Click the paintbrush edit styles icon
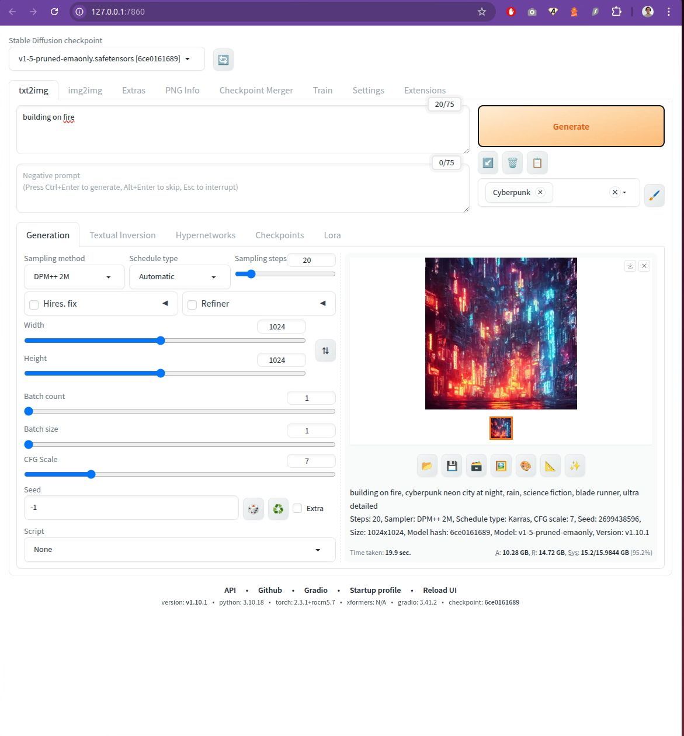This screenshot has width=684, height=736. point(654,195)
